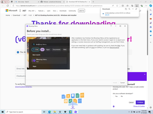The height and width of the screenshot is (114, 153).
Task: Select No for software developer question
Action: point(119,96)
